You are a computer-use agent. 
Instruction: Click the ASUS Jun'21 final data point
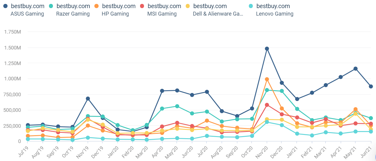[x=371, y=86]
